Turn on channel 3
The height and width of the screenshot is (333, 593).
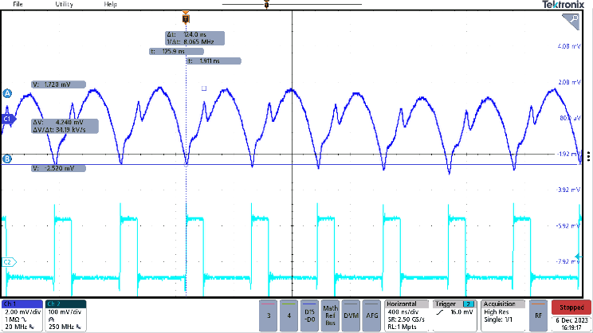[268, 315]
